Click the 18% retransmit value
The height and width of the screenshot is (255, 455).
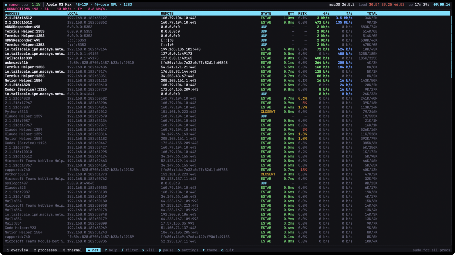[304, 170]
